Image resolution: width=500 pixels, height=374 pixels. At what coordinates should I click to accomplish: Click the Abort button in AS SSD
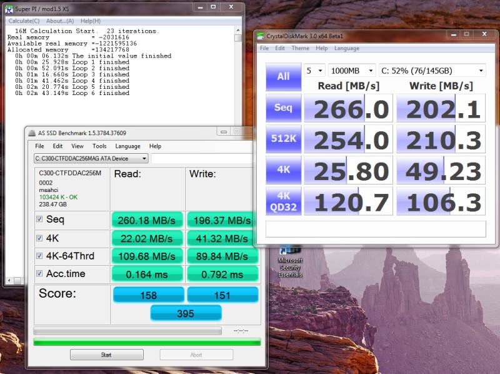click(x=196, y=355)
